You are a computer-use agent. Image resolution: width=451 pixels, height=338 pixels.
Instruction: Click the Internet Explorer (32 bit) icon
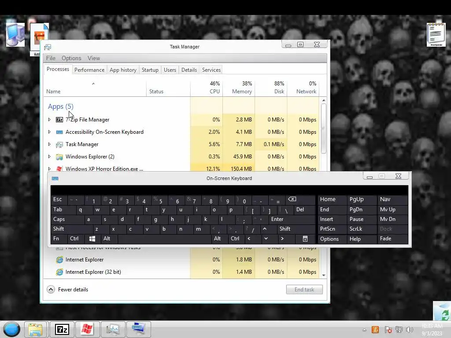coord(59,272)
